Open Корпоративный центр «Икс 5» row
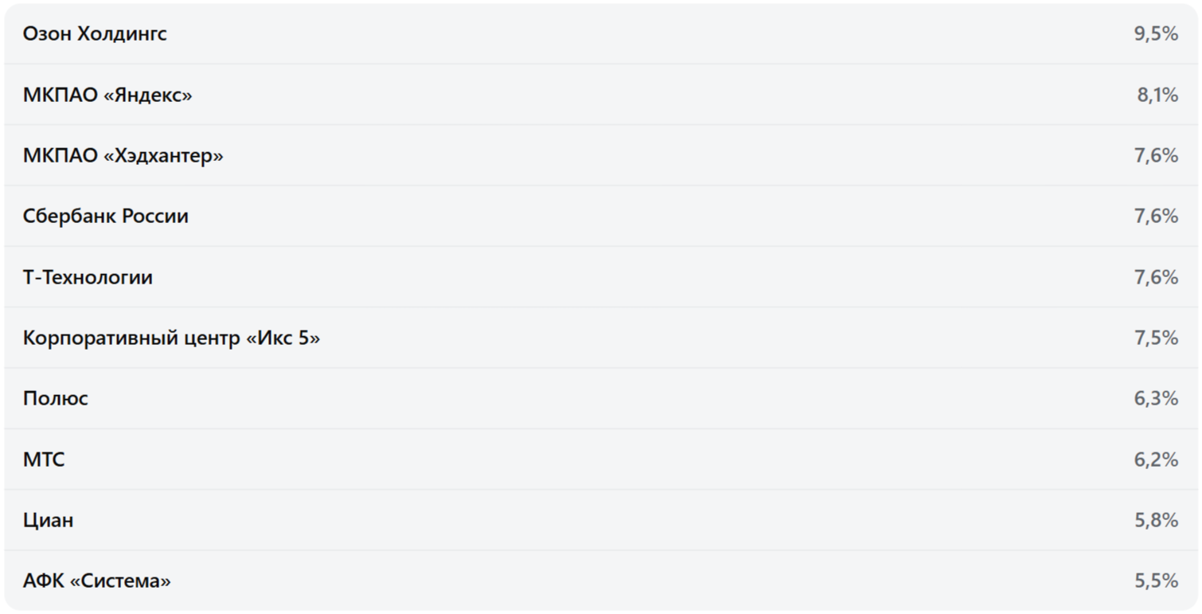 [x=171, y=338]
